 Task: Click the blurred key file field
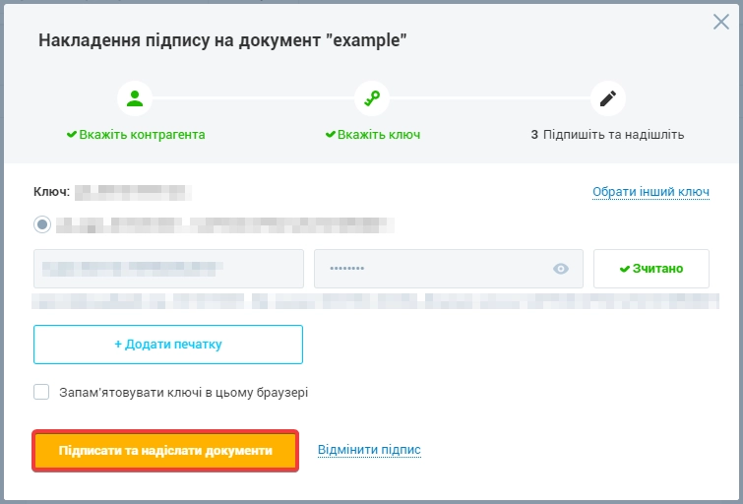tap(168, 269)
